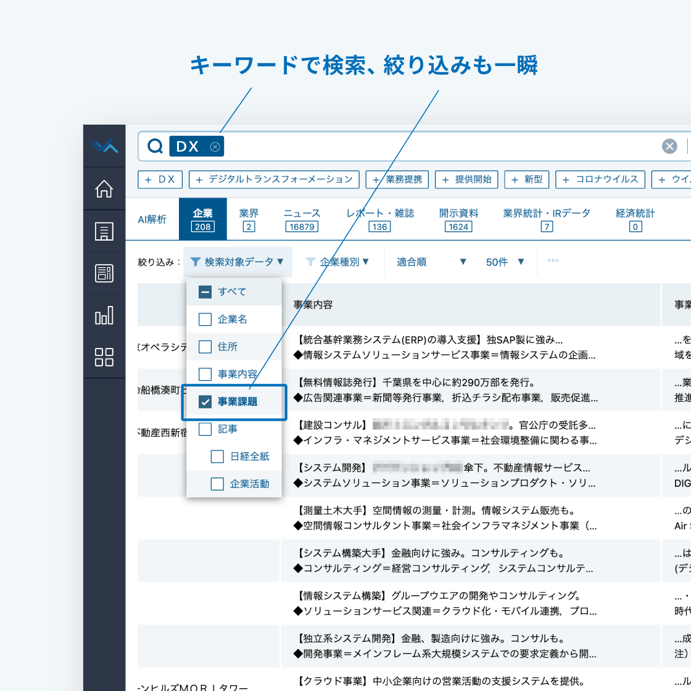Check the 企業活動 checkbox
The width and height of the screenshot is (691, 691).
point(217,484)
